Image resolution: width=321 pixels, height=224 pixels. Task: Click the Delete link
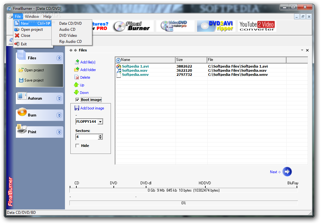(85, 77)
